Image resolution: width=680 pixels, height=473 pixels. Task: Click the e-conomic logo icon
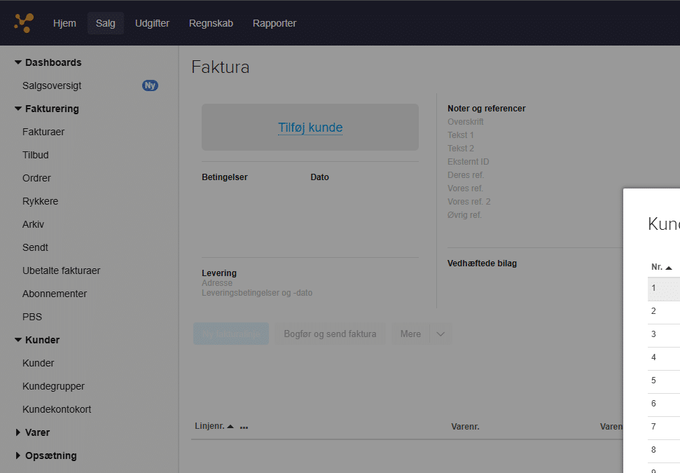(x=24, y=23)
